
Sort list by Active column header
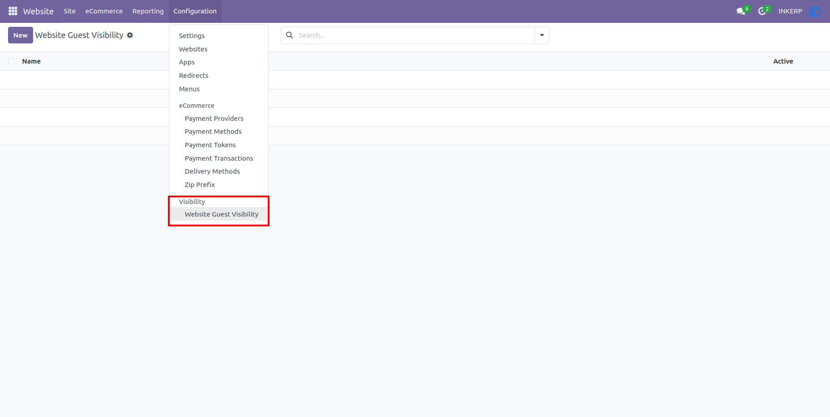(783, 61)
